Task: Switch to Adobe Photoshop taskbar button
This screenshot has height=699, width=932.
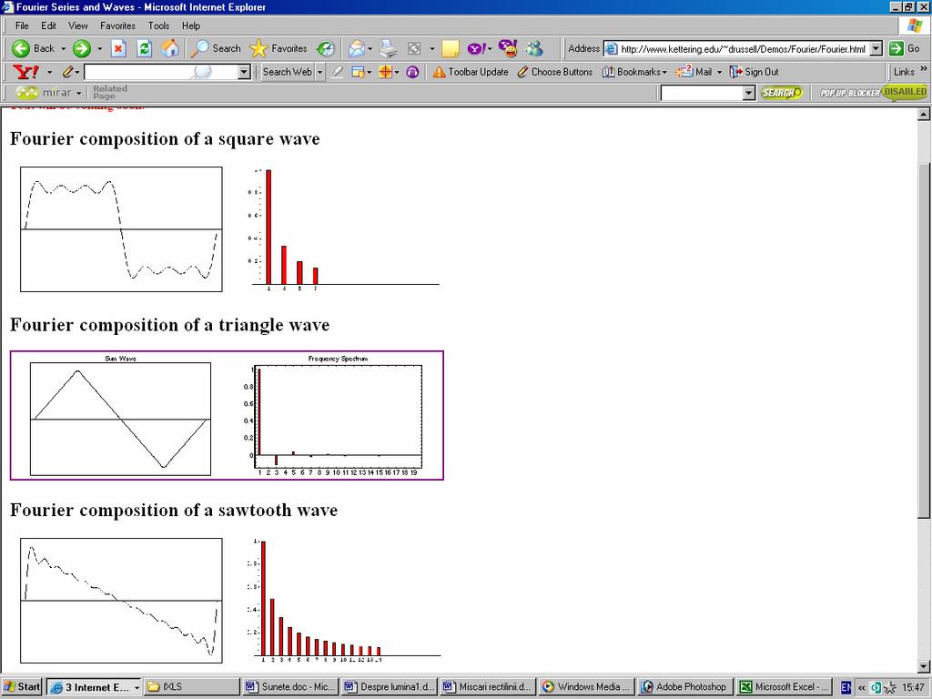Action: [684, 686]
